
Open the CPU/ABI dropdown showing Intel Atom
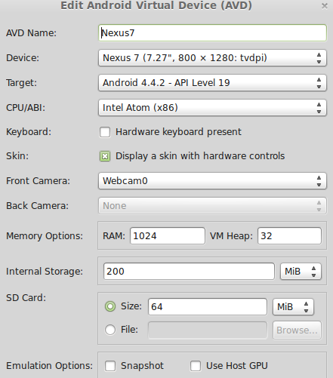[212, 108]
